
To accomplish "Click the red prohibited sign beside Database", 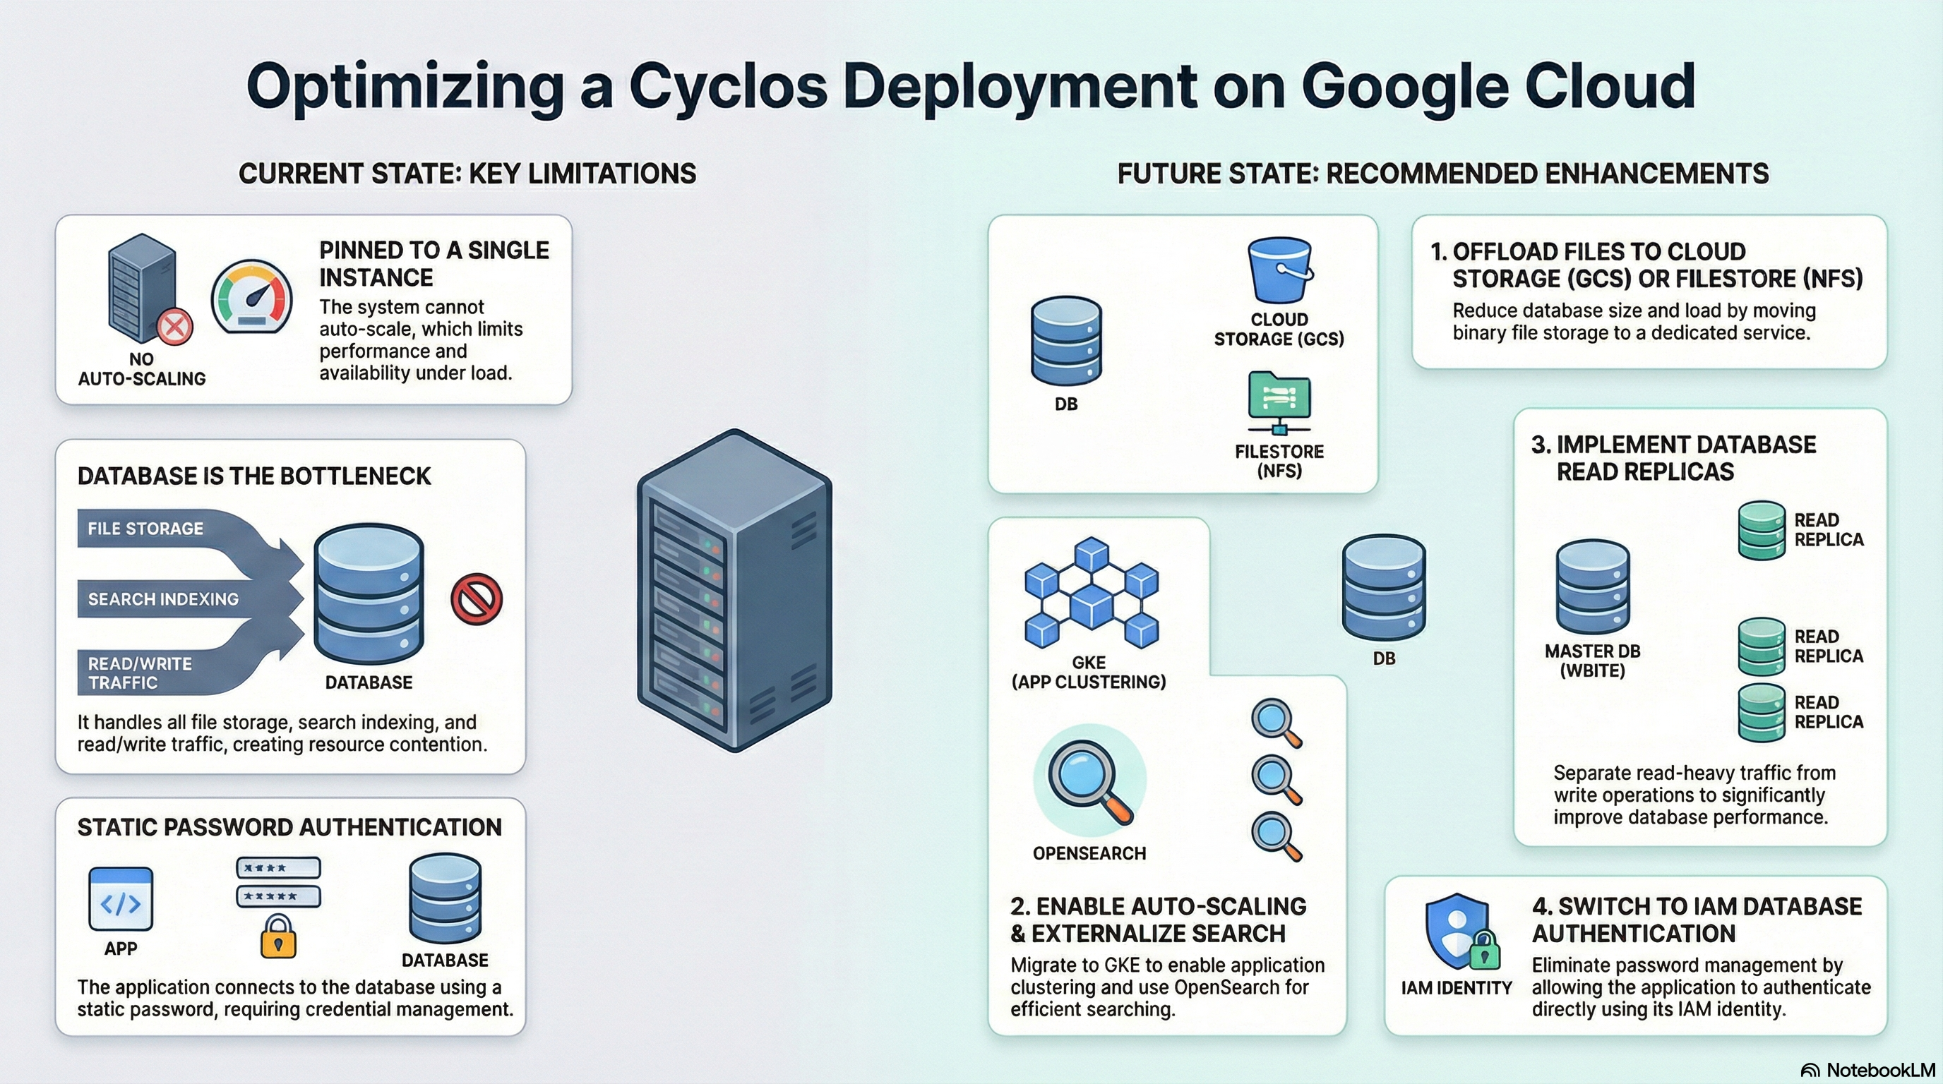I will tap(477, 599).
